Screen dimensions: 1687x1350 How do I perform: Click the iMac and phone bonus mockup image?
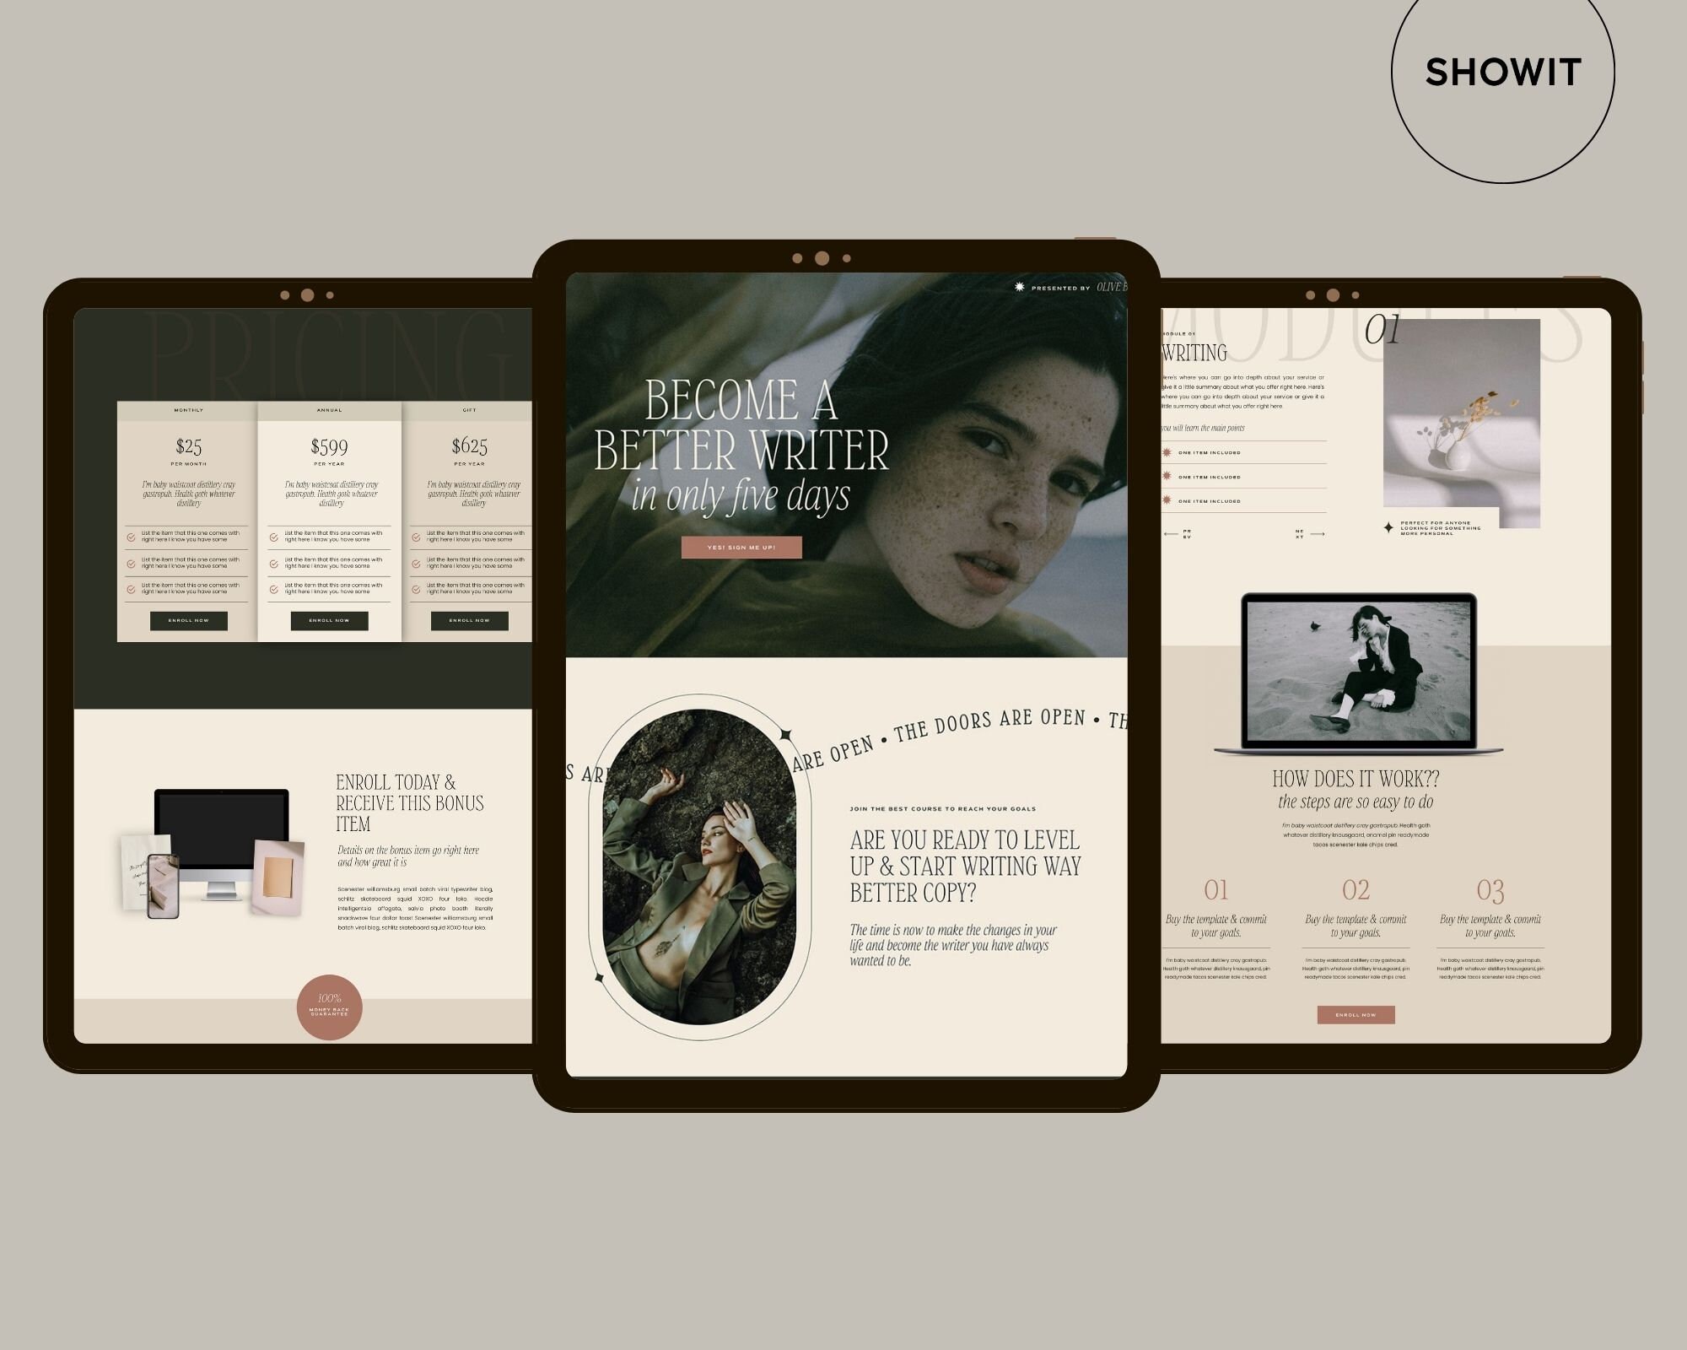[x=212, y=854]
